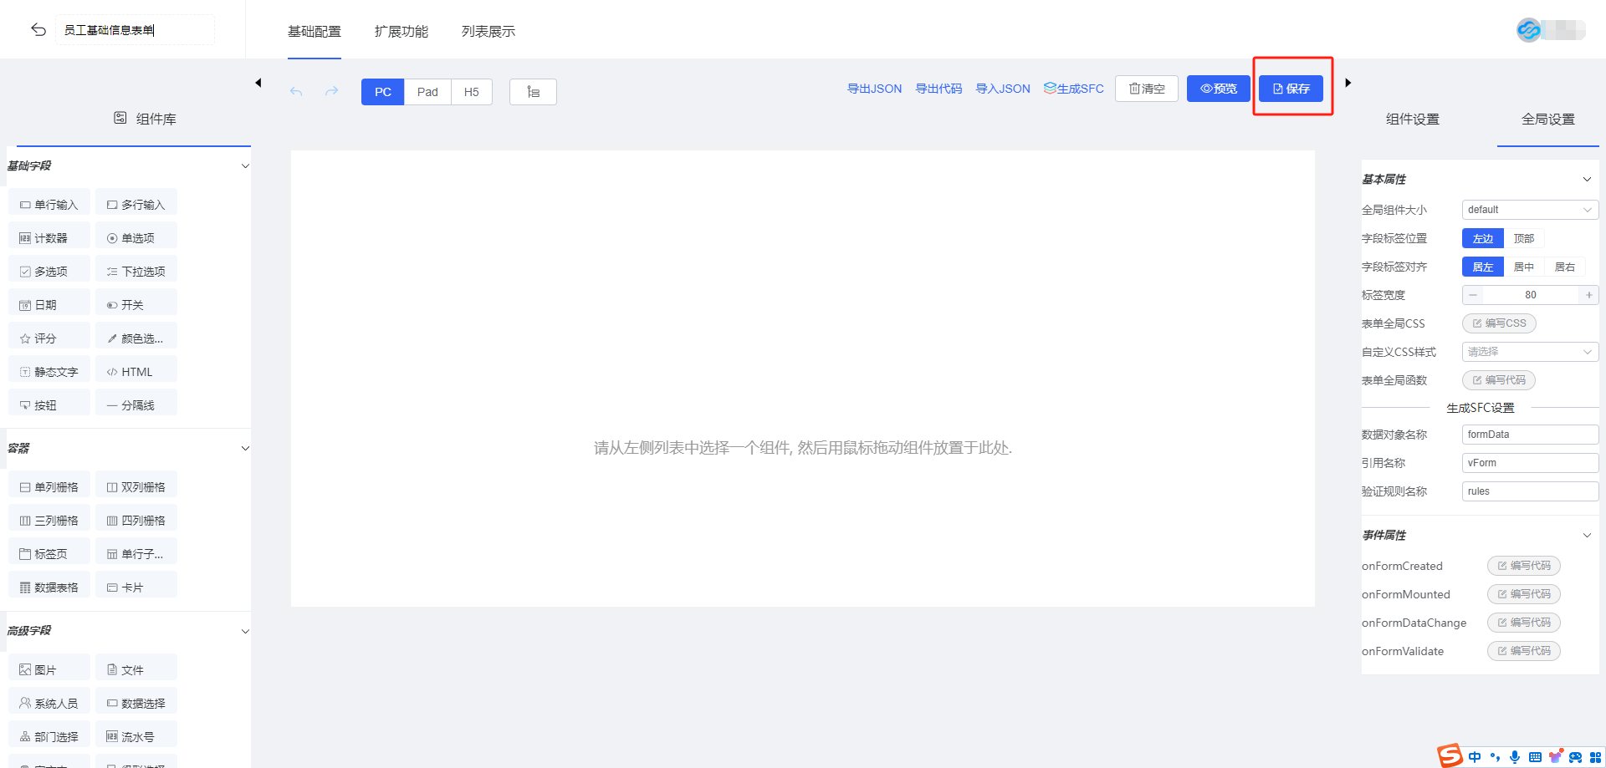Image resolution: width=1606 pixels, height=768 pixels.
Task: Switch to the 扩展功能 tab
Action: point(401,32)
